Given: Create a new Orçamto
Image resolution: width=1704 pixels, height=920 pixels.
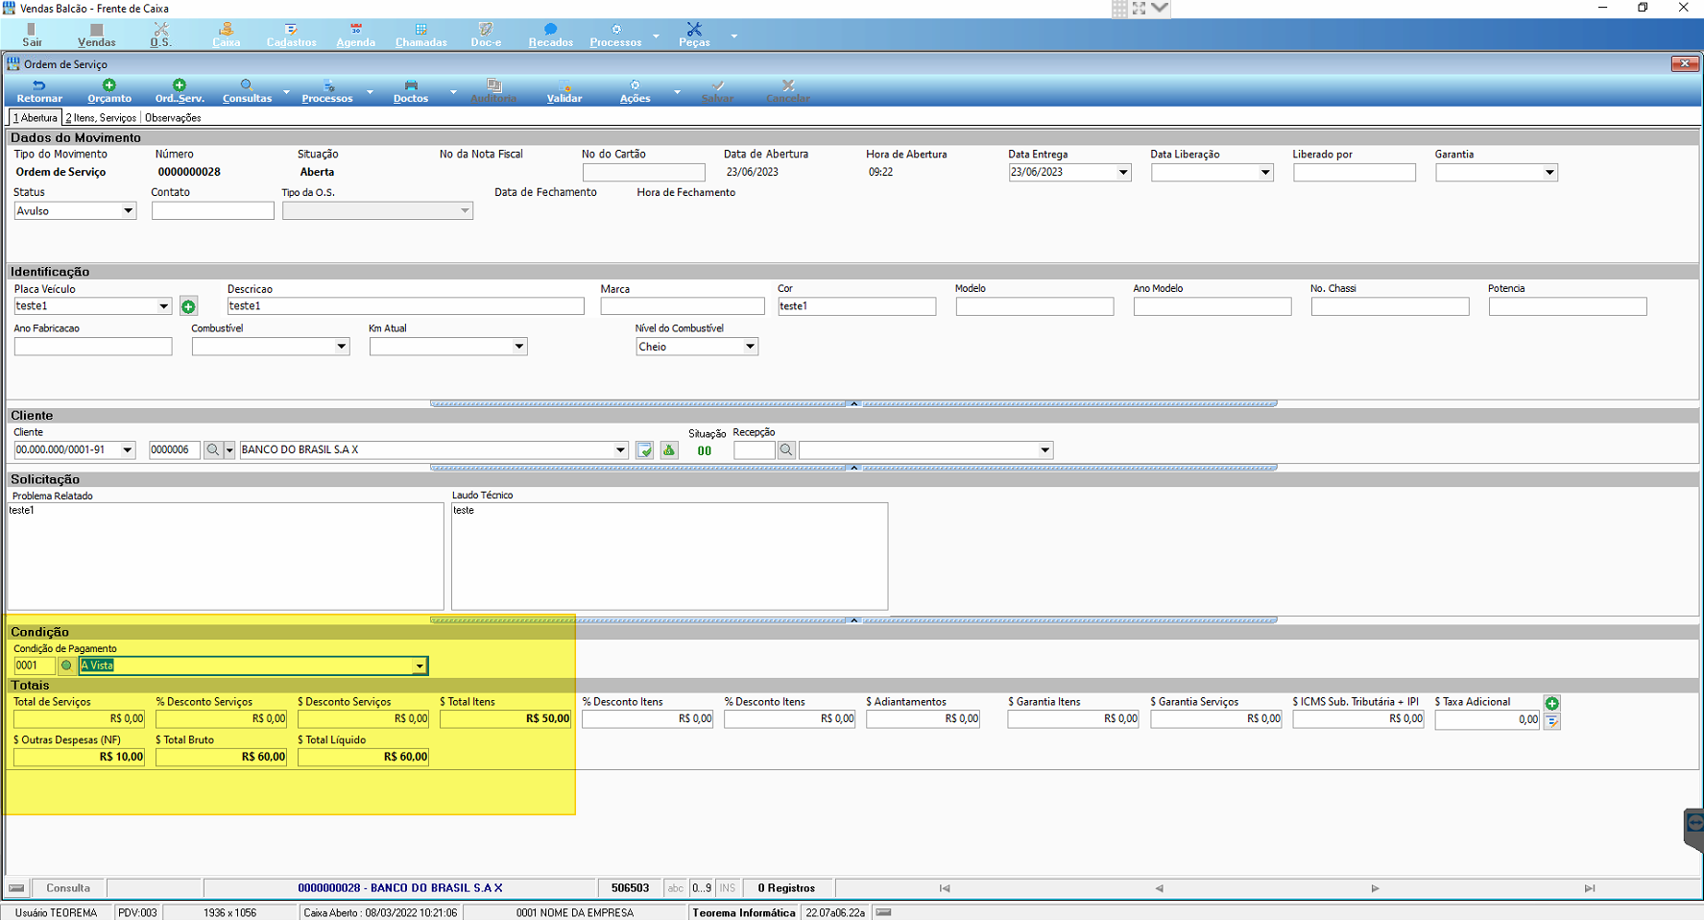Looking at the screenshot, I should point(109,91).
